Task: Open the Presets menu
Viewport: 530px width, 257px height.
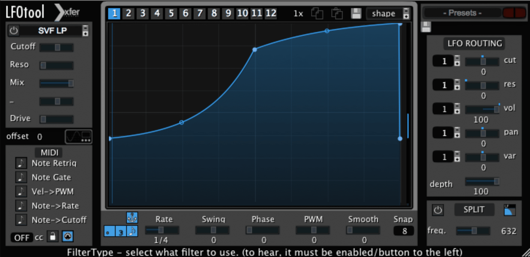Action: (462, 13)
